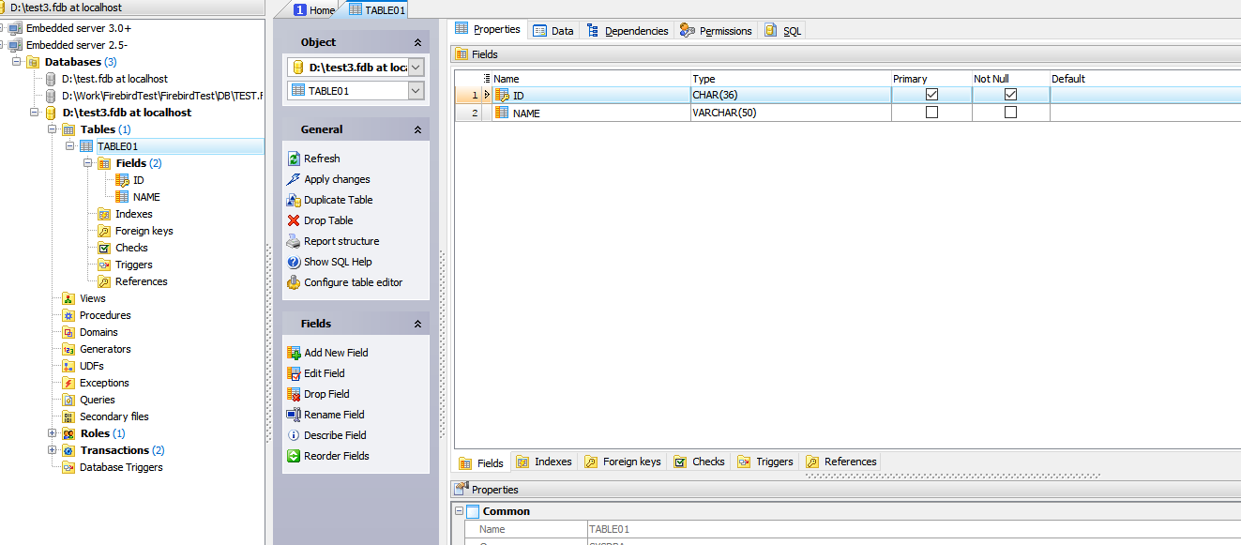Screen dimensions: 1241x545
Task: Open the SQL tab
Action: coord(783,31)
